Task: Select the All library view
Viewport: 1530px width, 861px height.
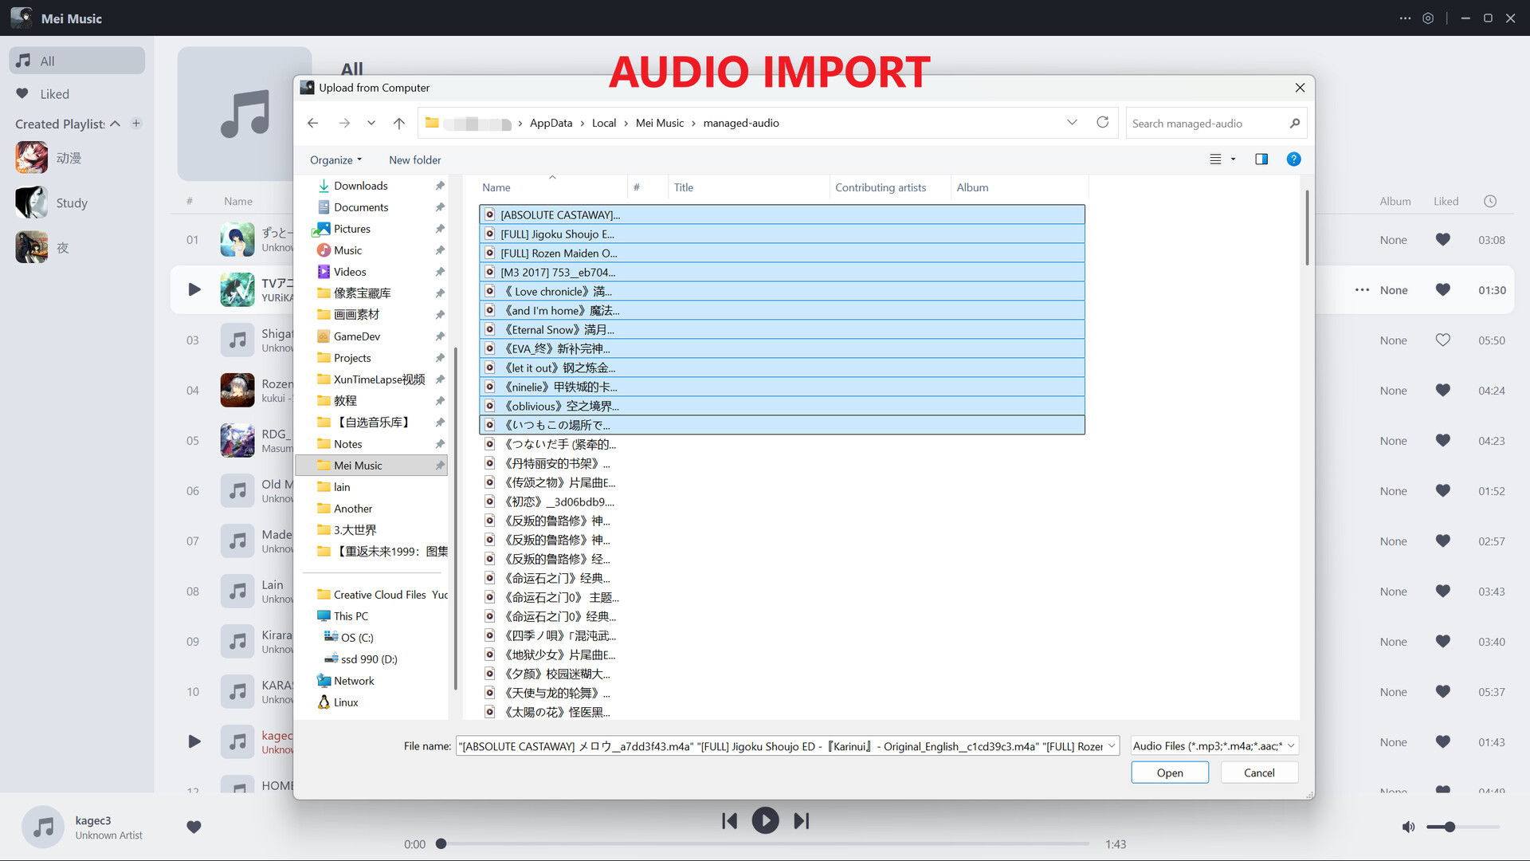Action: coord(76,61)
